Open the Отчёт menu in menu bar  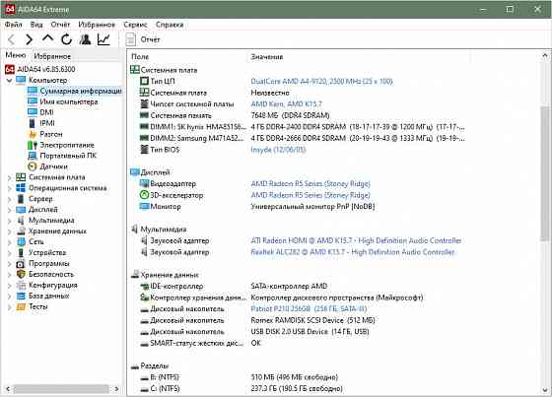click(x=60, y=25)
